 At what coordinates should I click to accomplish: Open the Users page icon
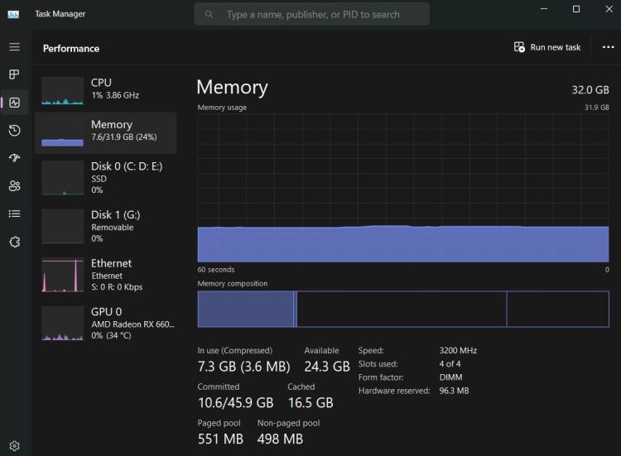pos(14,186)
